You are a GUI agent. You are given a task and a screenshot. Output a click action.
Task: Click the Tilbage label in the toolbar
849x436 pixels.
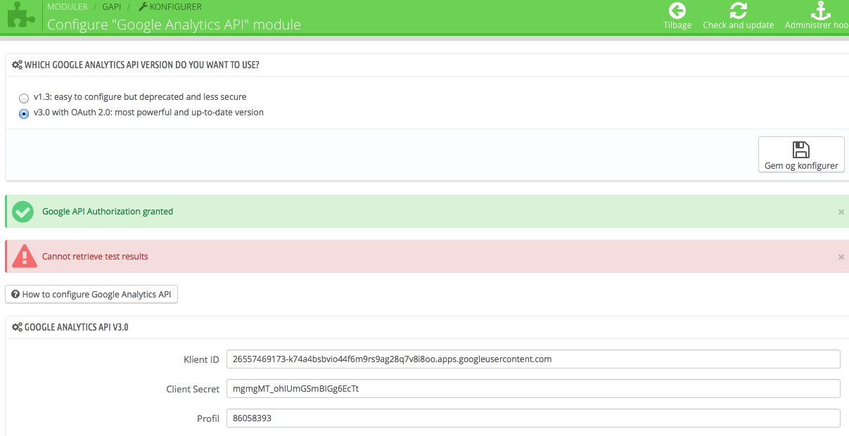click(x=677, y=25)
